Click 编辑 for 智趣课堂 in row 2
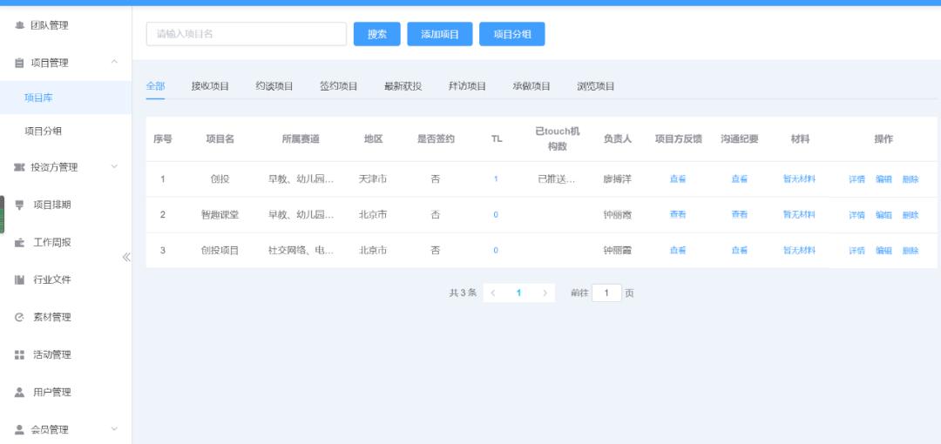The width and height of the screenshot is (941, 444). [x=883, y=215]
